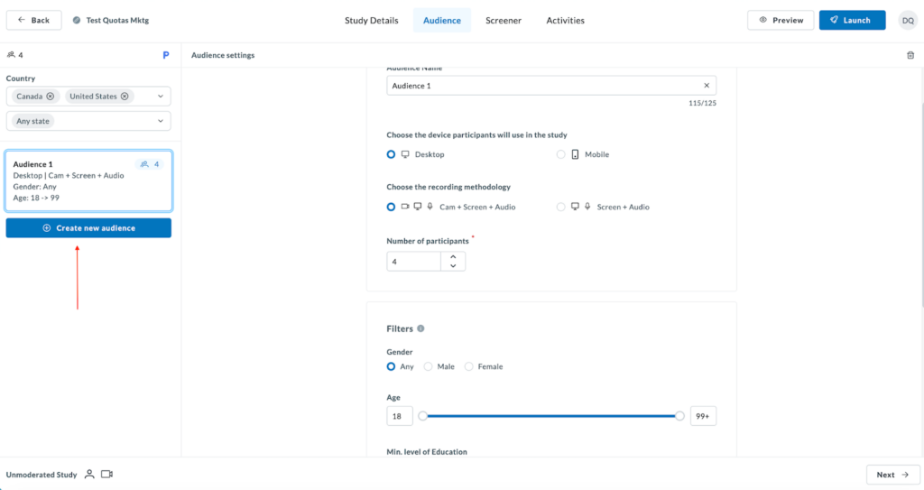Open the Any state dropdown
Viewport: 924px width, 490px height.
pyautogui.click(x=161, y=121)
